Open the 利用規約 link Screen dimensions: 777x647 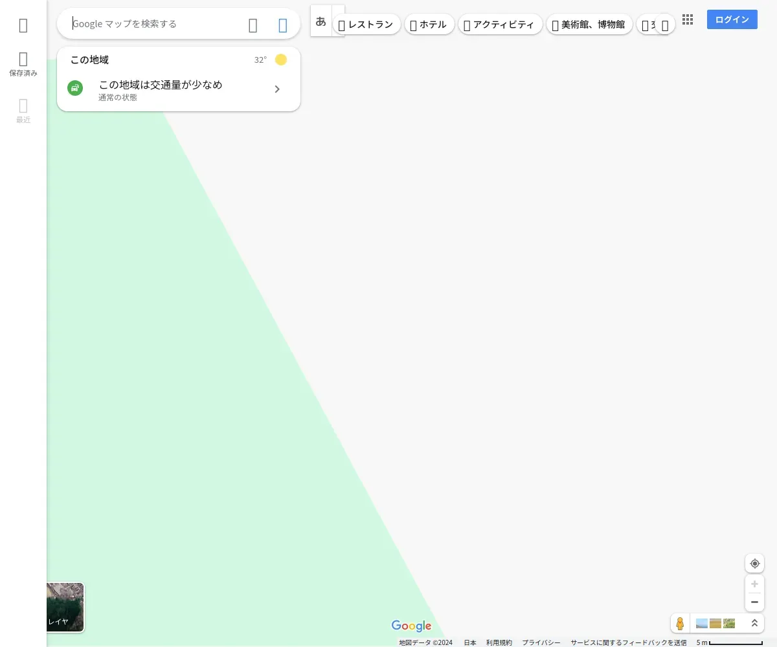(499, 642)
